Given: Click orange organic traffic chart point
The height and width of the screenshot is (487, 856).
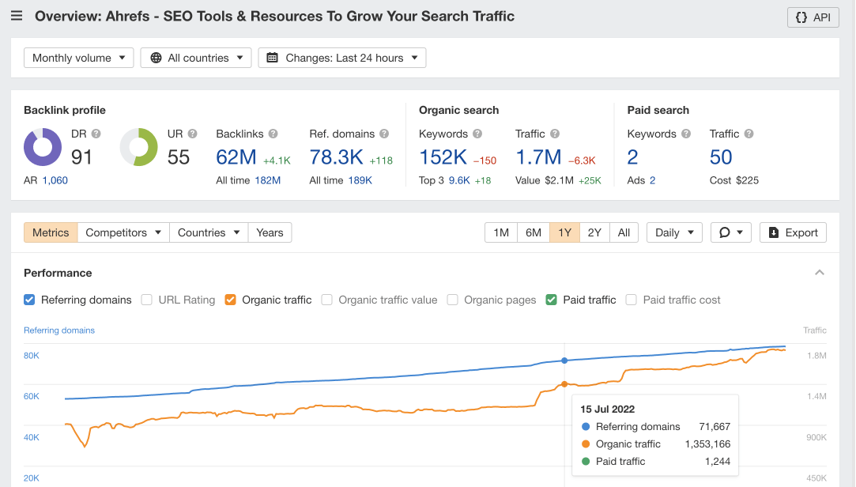Looking at the screenshot, I should tap(564, 384).
